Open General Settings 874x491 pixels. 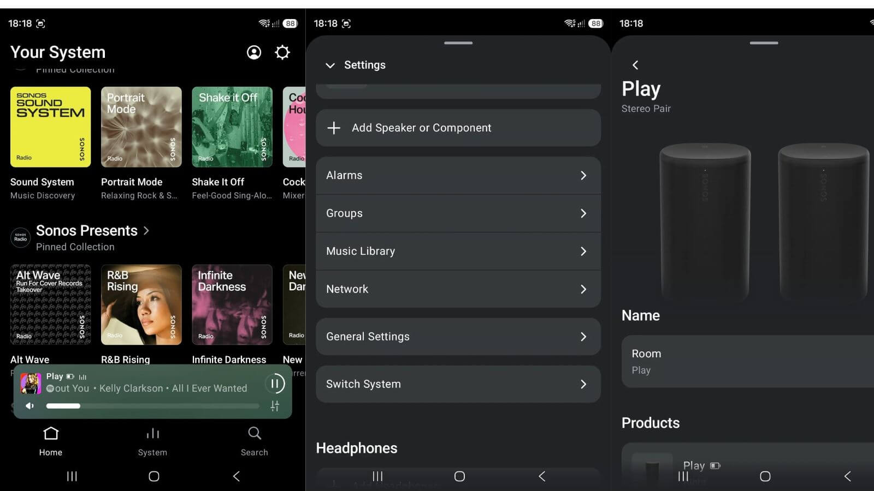point(458,337)
